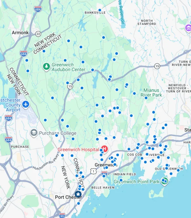Click the Port Chester town label

tap(68, 197)
